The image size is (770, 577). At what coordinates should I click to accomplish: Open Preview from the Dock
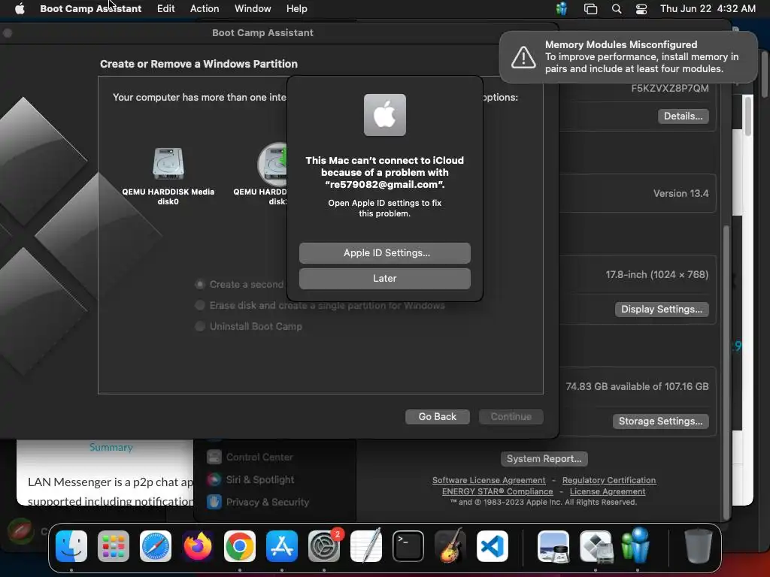coord(553,546)
